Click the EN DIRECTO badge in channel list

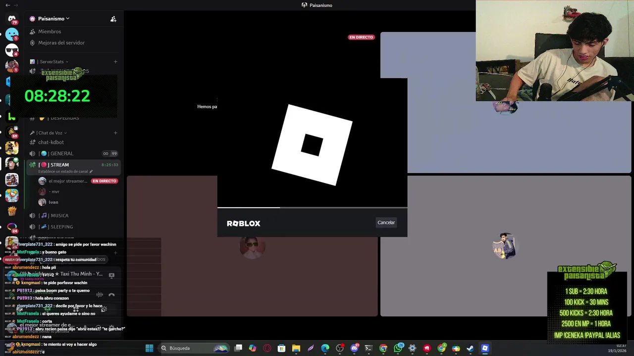pyautogui.click(x=105, y=181)
